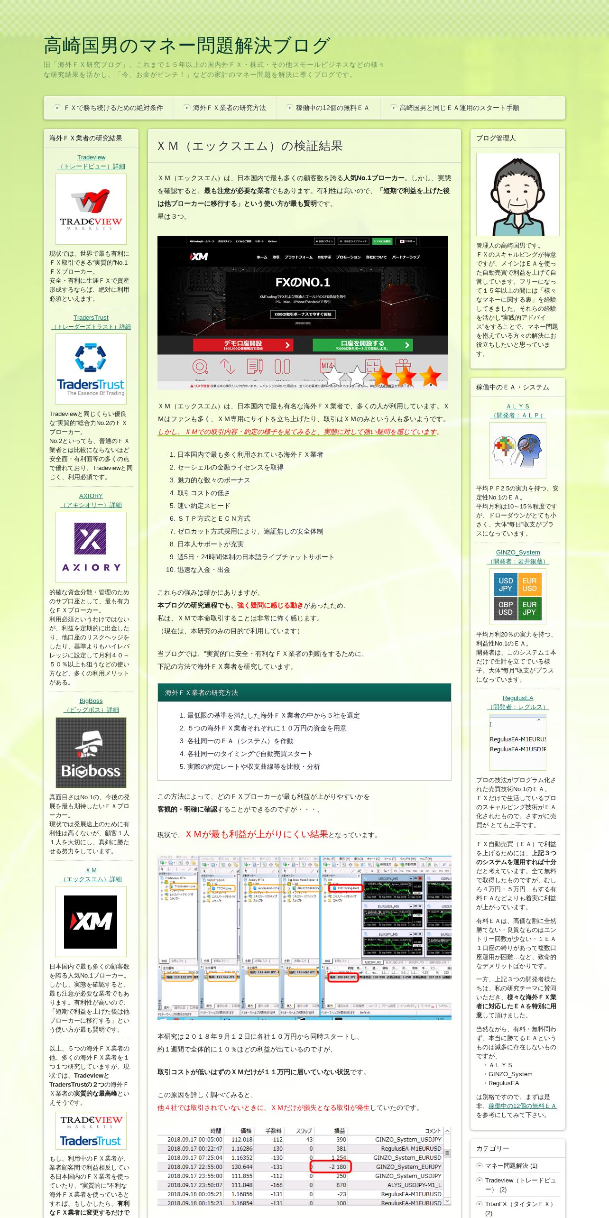The height and width of the screenshot is (1218, 609).
Task: Click the MT4 five-platform comparison screenshot
Action: pos(304,938)
